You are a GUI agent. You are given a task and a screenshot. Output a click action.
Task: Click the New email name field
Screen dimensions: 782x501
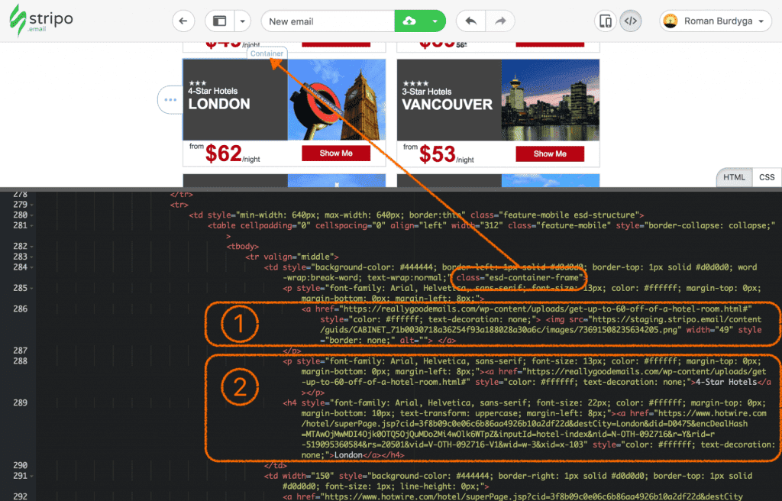[327, 21]
